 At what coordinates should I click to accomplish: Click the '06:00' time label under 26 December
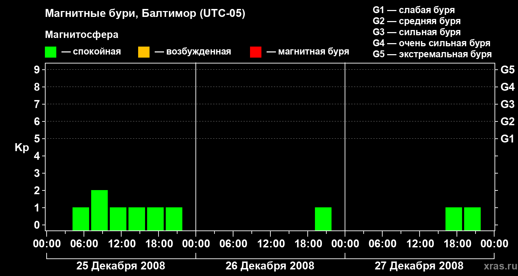[233, 244]
